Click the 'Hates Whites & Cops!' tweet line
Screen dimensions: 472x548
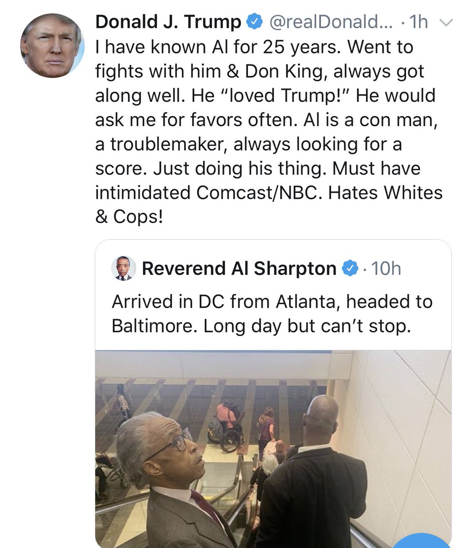tap(269, 205)
